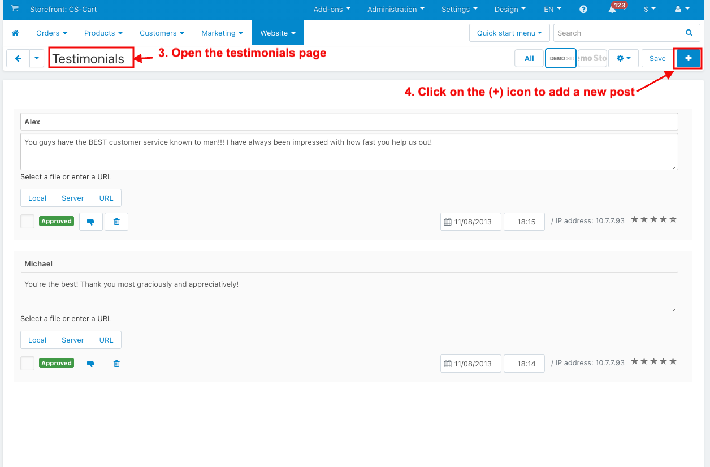
Task: Tick the checkbox for Alex's testimonial
Action: pos(27,222)
